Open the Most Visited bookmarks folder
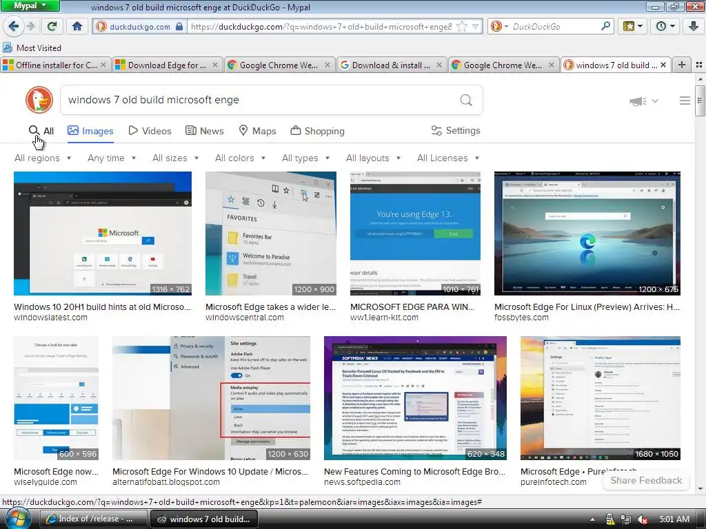This screenshot has height=529, width=706. [x=32, y=48]
